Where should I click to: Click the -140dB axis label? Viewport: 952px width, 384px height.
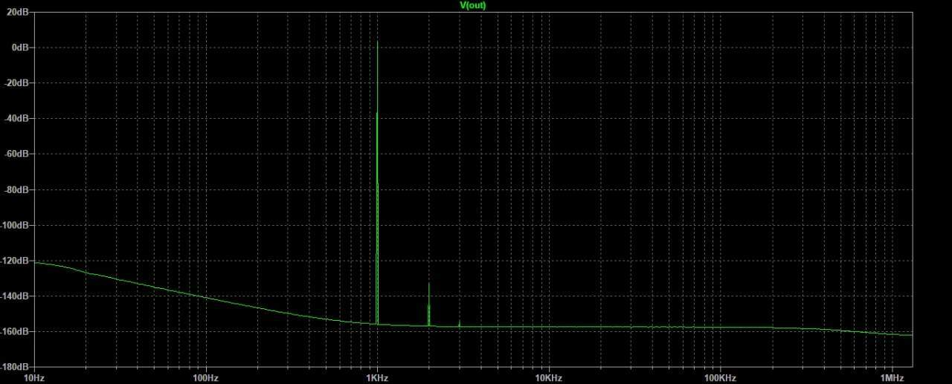(x=16, y=296)
